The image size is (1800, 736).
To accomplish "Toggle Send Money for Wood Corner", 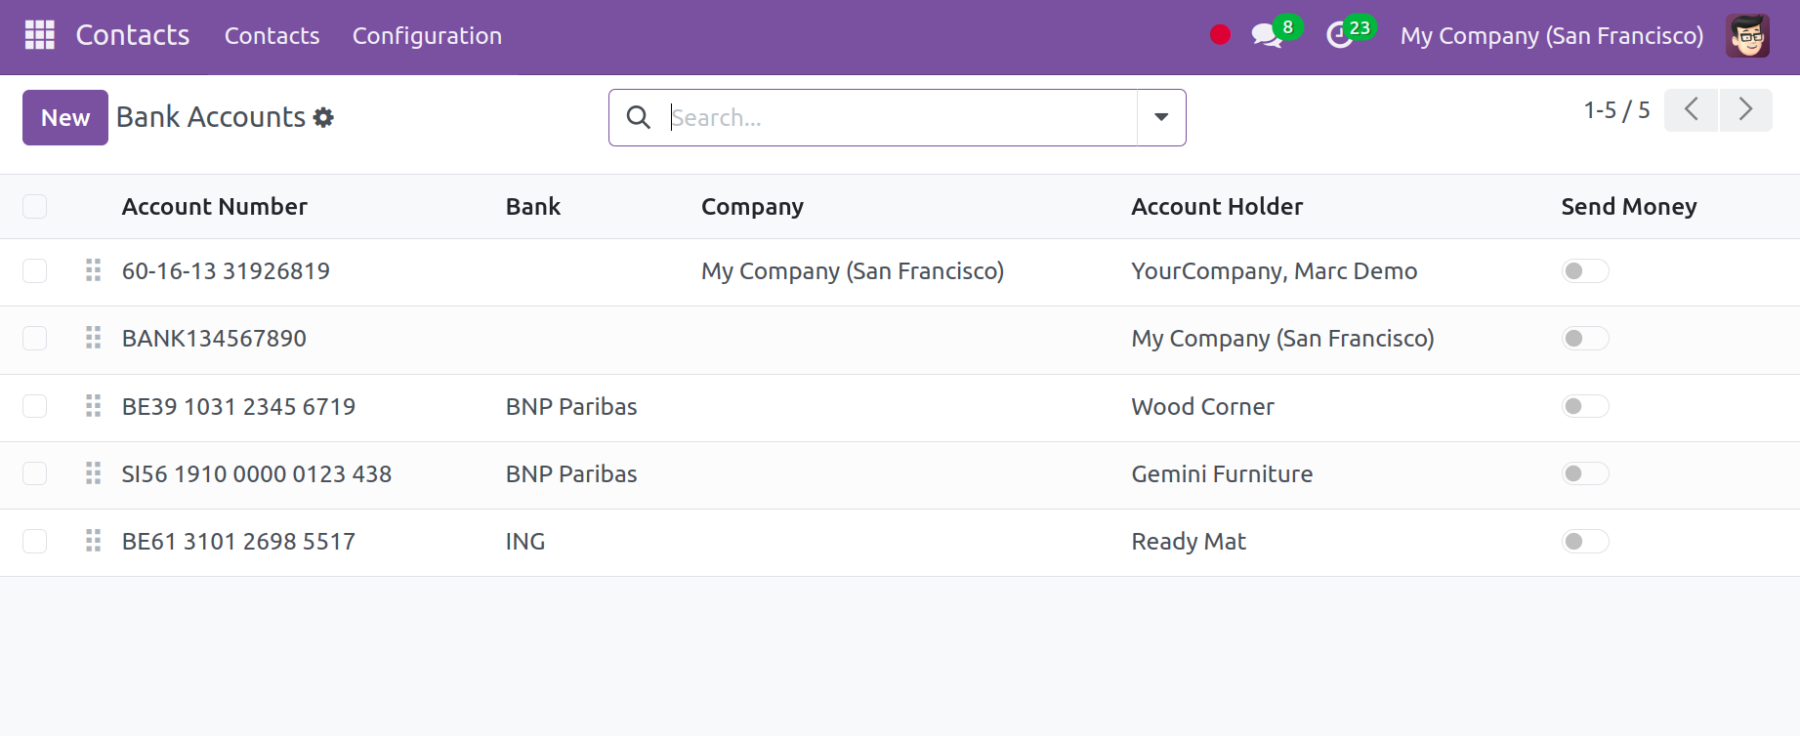I will click(x=1585, y=406).
